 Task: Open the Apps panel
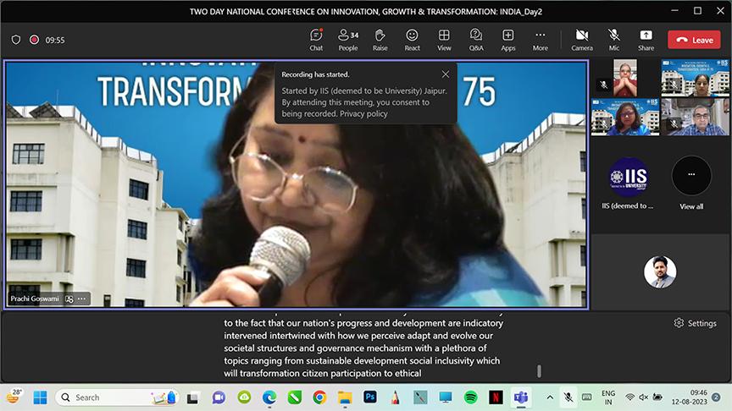508,39
